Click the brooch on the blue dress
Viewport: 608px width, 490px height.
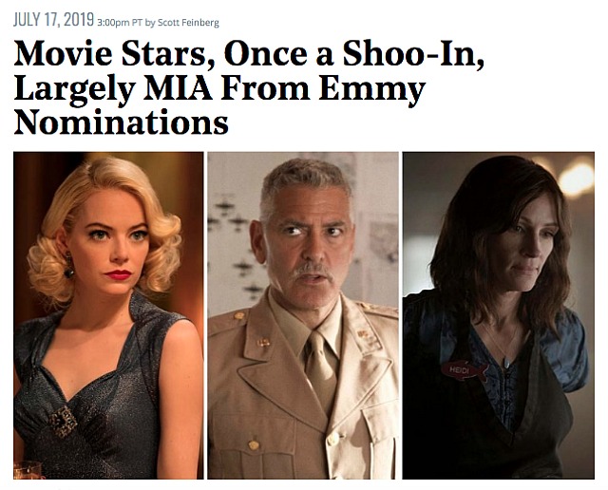pyautogui.click(x=64, y=421)
